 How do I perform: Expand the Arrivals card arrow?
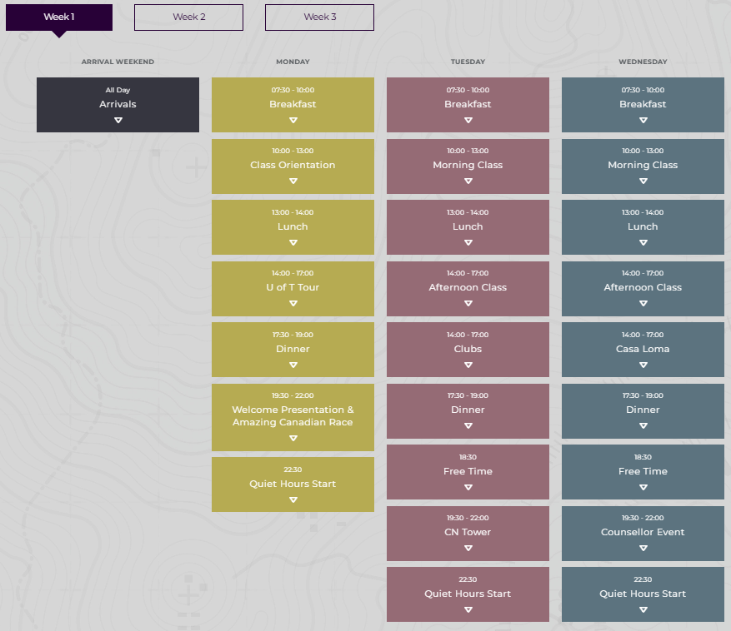(118, 121)
